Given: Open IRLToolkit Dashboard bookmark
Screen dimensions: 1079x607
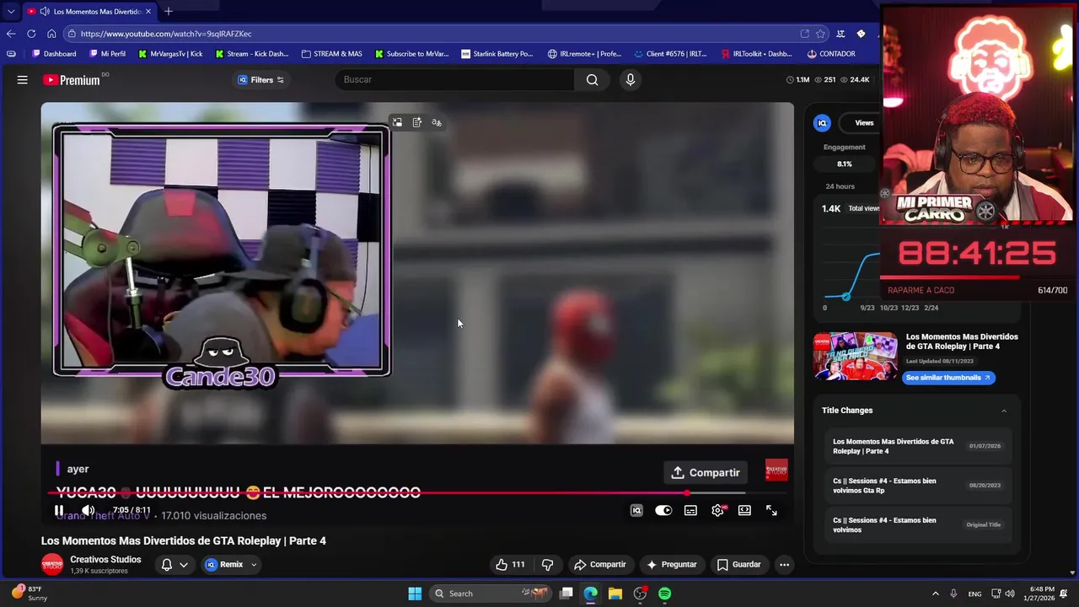Looking at the screenshot, I should point(756,54).
